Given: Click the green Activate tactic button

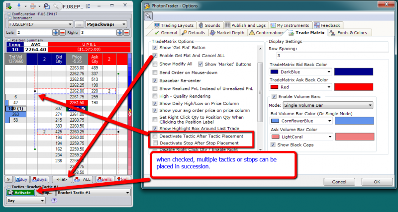Looking at the screenshot, I should (20, 193).
